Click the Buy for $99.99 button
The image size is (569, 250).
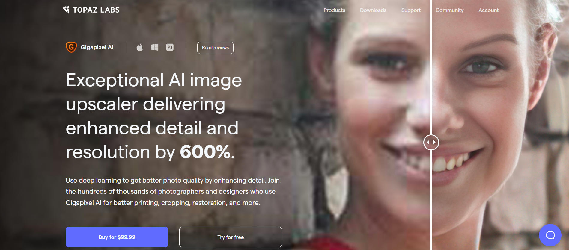click(x=117, y=237)
